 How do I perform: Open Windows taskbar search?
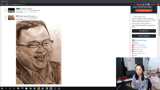[6, 88]
